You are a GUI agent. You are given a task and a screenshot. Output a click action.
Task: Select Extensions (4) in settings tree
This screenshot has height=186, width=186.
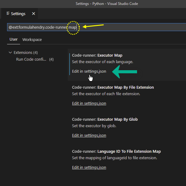coord(26,52)
